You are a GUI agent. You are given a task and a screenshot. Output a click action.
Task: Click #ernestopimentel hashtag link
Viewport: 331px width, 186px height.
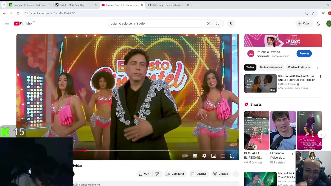(90, 184)
